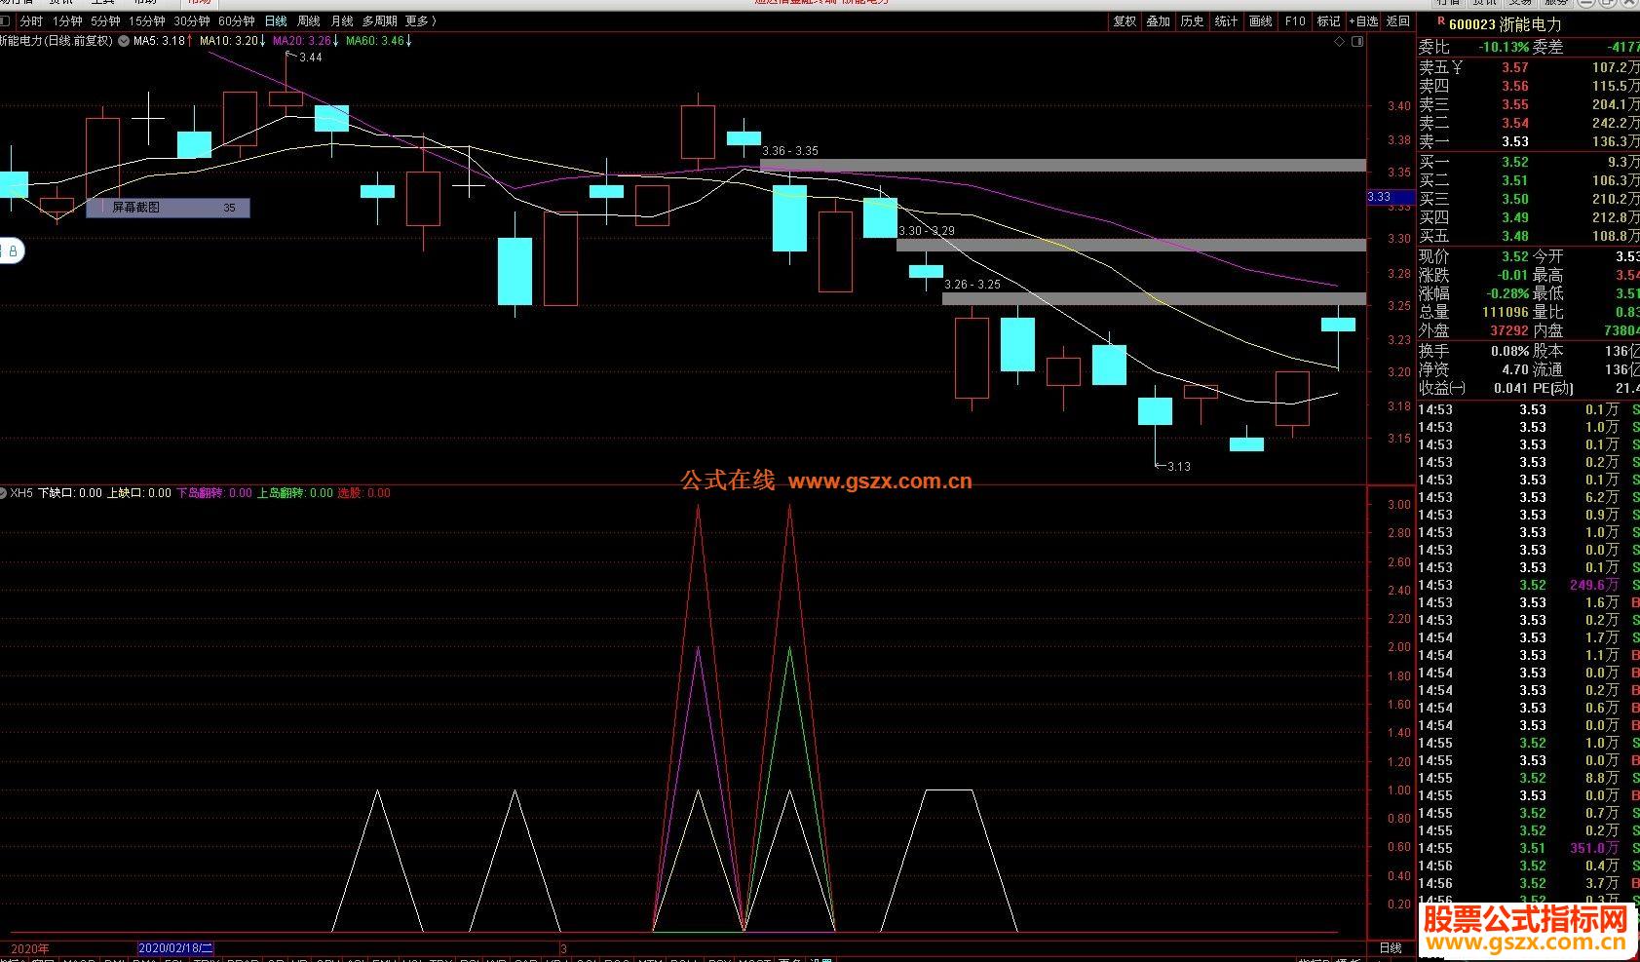The height and width of the screenshot is (962, 1640).
Task: Switch to the 日线 daily chart tab
Action: coord(276,21)
